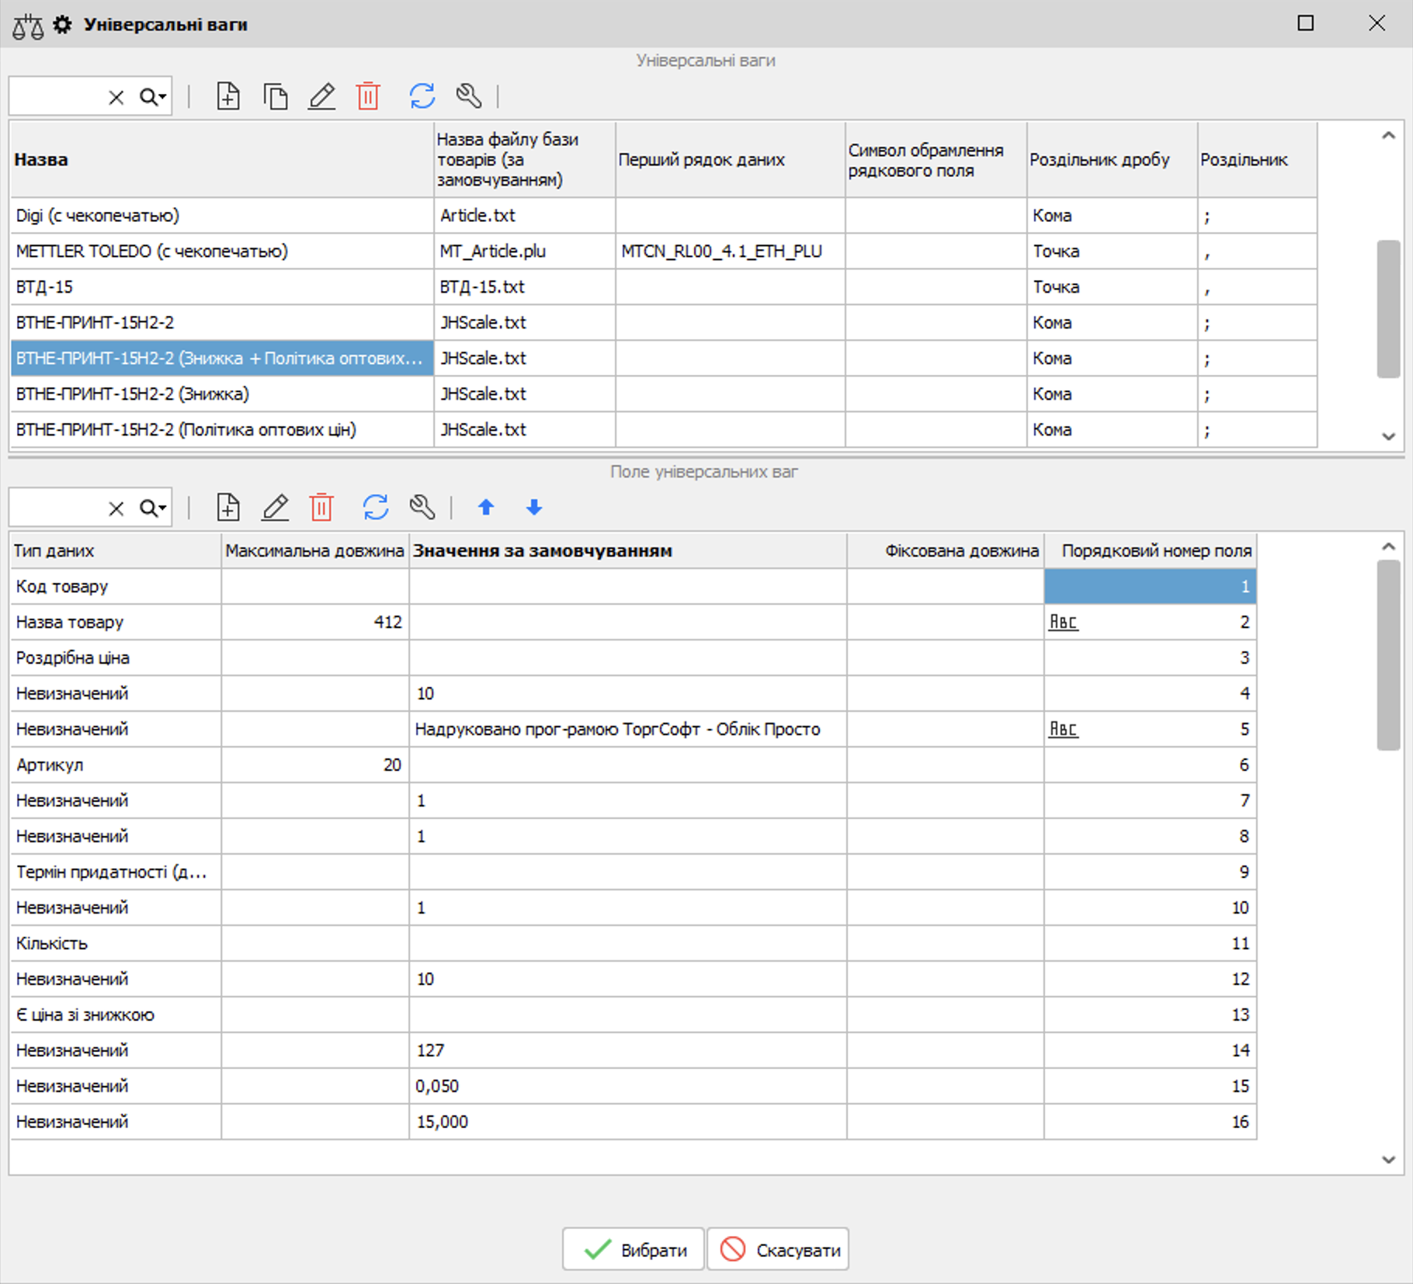1413x1284 pixels.
Task: Delete selected scale with red trash icon
Action: tap(368, 96)
